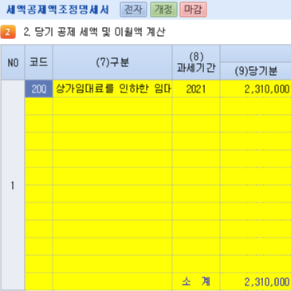Image resolution: width=291 pixels, height=291 pixels.
Task: Click the (9)당기분 column header
Action: point(256,71)
